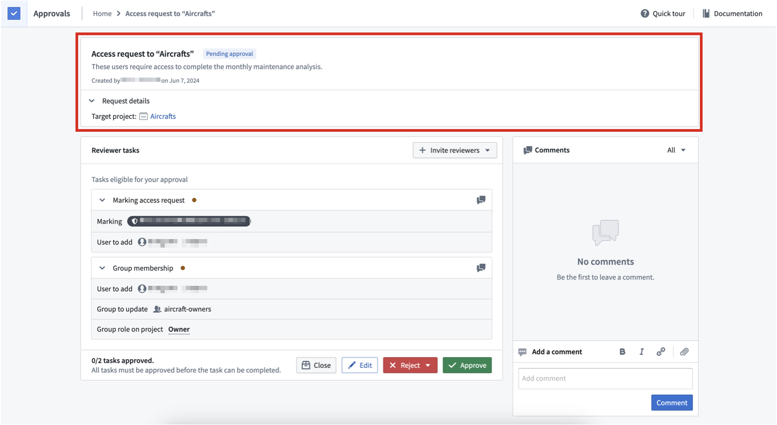
Task: Click the Owner group role label
Action: click(179, 329)
